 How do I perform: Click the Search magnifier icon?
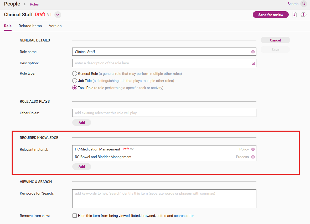303,4
